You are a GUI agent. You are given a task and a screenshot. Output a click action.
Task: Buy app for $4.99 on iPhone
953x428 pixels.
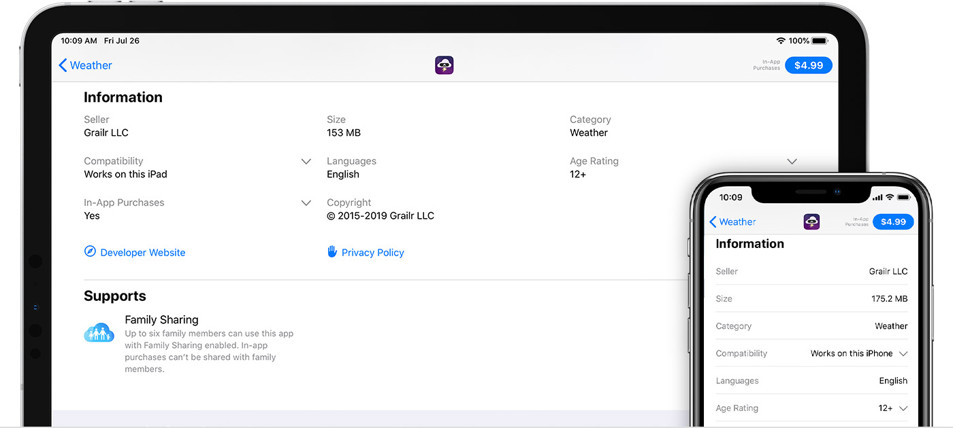[893, 221]
